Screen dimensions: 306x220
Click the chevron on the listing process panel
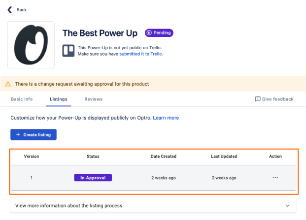pos(288,206)
